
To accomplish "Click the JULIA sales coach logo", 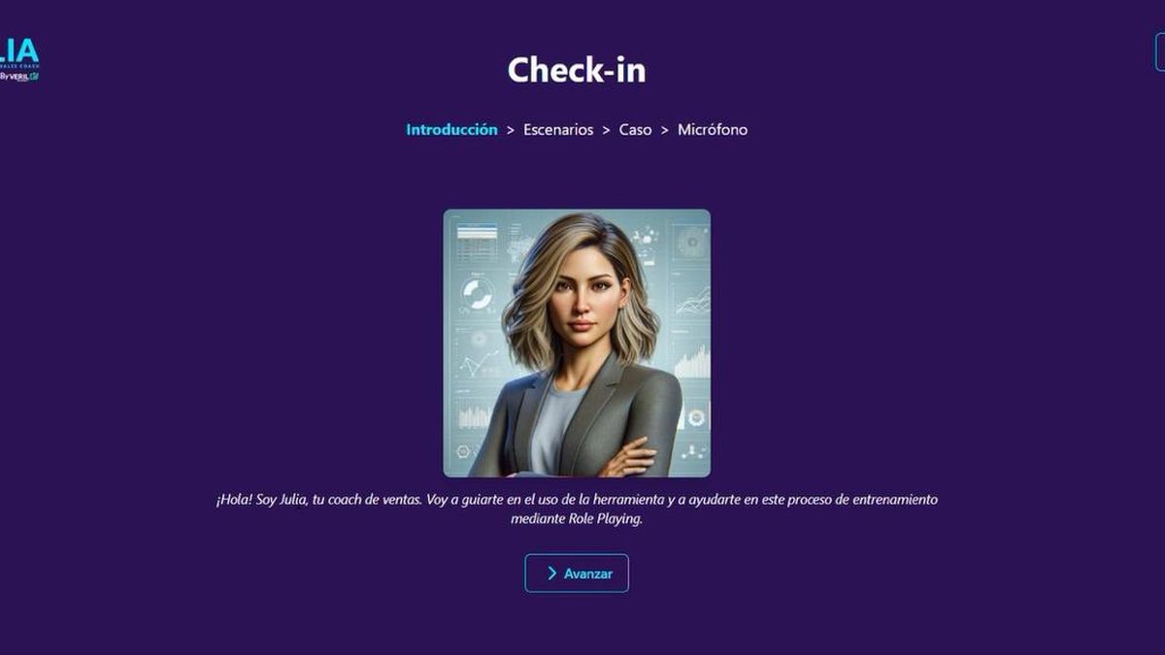I will (x=18, y=58).
